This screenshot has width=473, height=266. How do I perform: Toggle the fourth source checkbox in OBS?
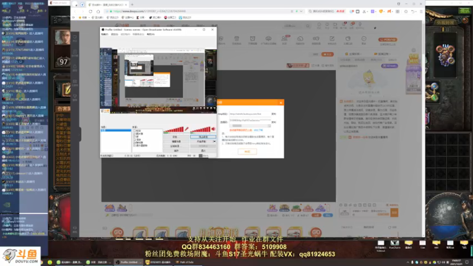point(134,140)
